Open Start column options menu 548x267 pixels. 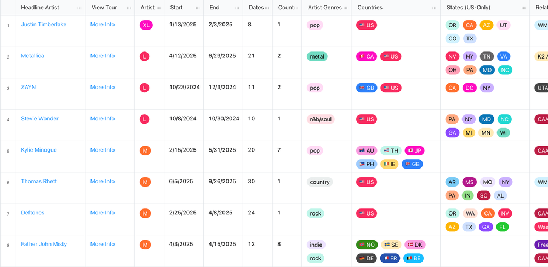pyautogui.click(x=198, y=8)
